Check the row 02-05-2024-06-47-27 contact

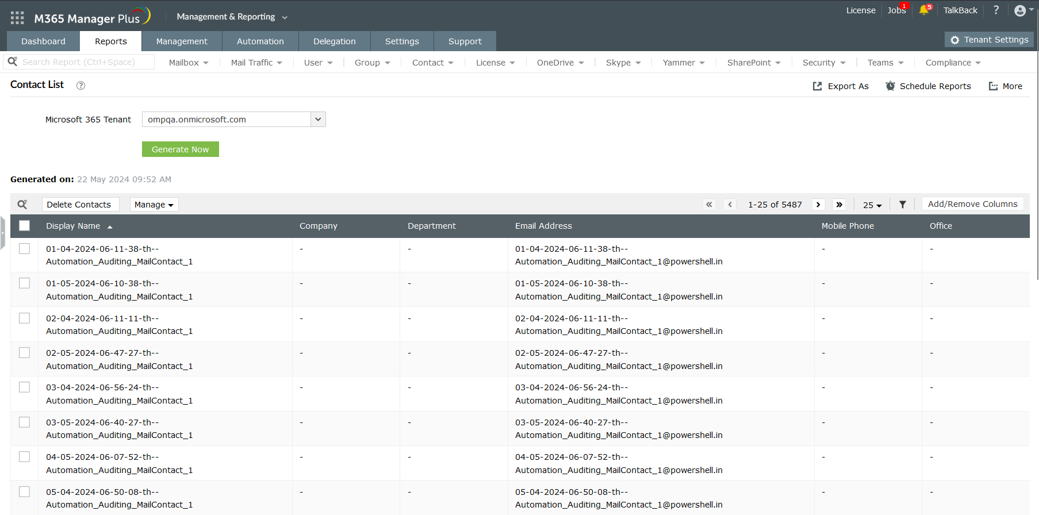click(24, 352)
